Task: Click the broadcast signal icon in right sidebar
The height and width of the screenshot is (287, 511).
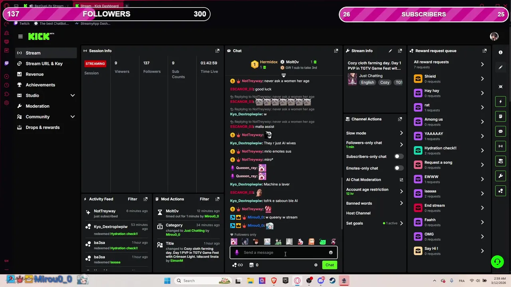Action: (501, 146)
